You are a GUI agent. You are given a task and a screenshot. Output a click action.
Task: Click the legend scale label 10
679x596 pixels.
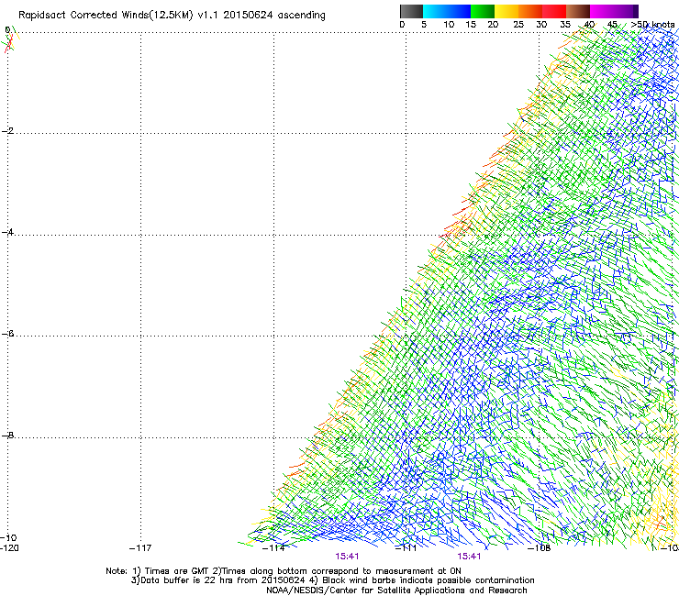pos(449,25)
